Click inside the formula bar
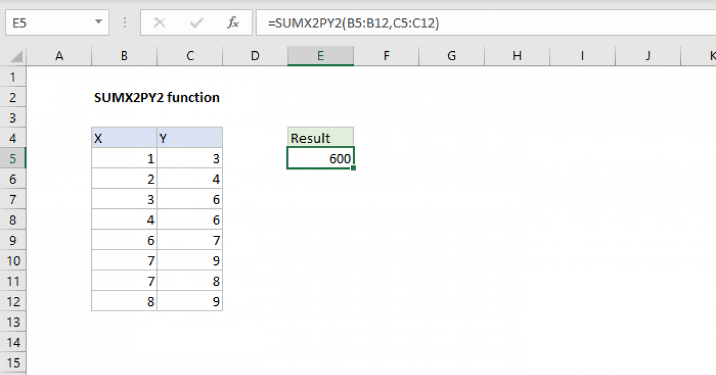The width and height of the screenshot is (716, 375). coord(418,23)
